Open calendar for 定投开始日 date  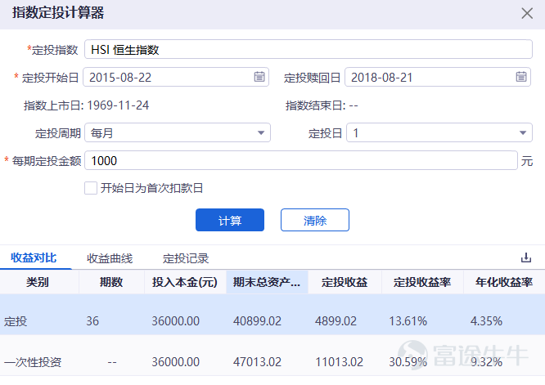(259, 77)
